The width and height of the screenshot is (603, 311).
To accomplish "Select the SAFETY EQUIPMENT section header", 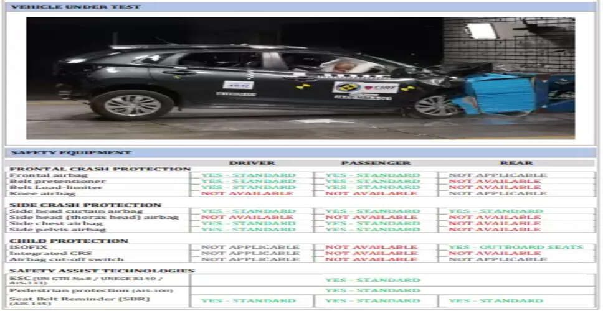I will click(x=71, y=152).
